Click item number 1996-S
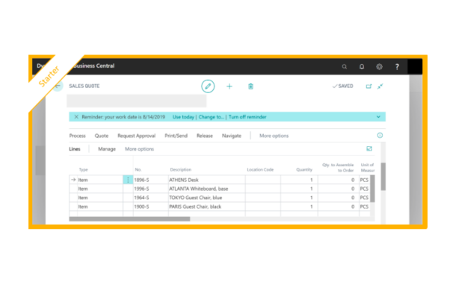 tap(141, 189)
